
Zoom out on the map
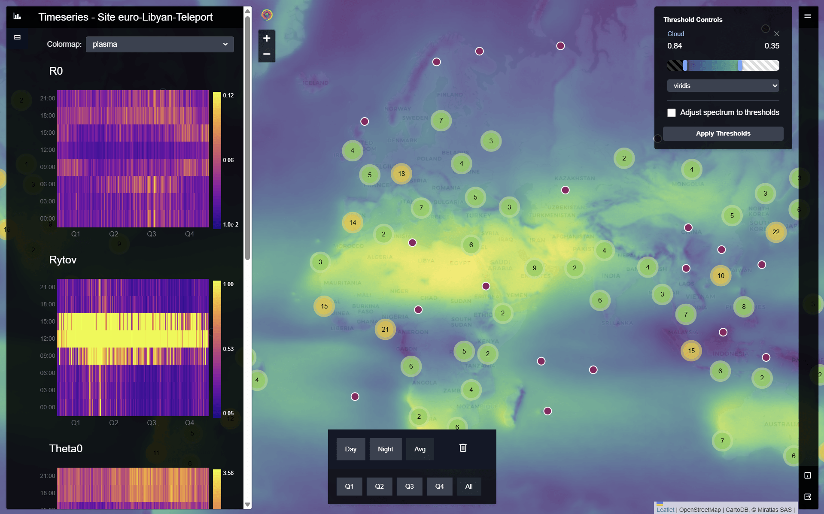point(267,54)
